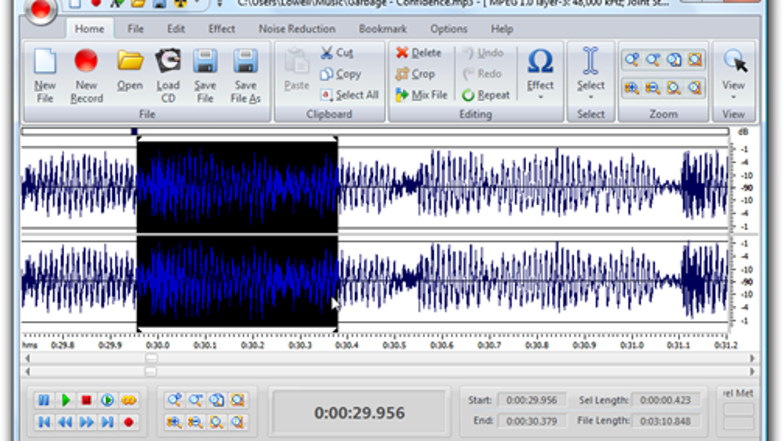Click the rewind double-arrow button
The height and width of the screenshot is (441, 784).
[x=65, y=422]
